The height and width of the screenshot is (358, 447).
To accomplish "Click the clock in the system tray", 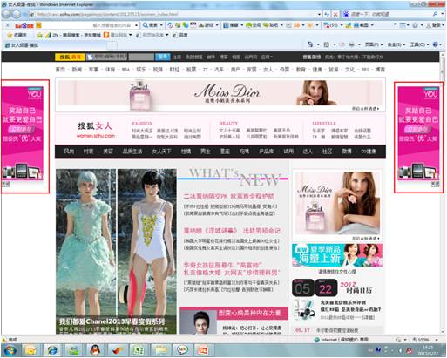I will 427,350.
